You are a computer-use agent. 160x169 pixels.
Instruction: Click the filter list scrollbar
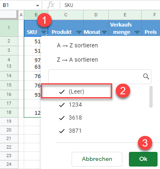(x=151, y=97)
